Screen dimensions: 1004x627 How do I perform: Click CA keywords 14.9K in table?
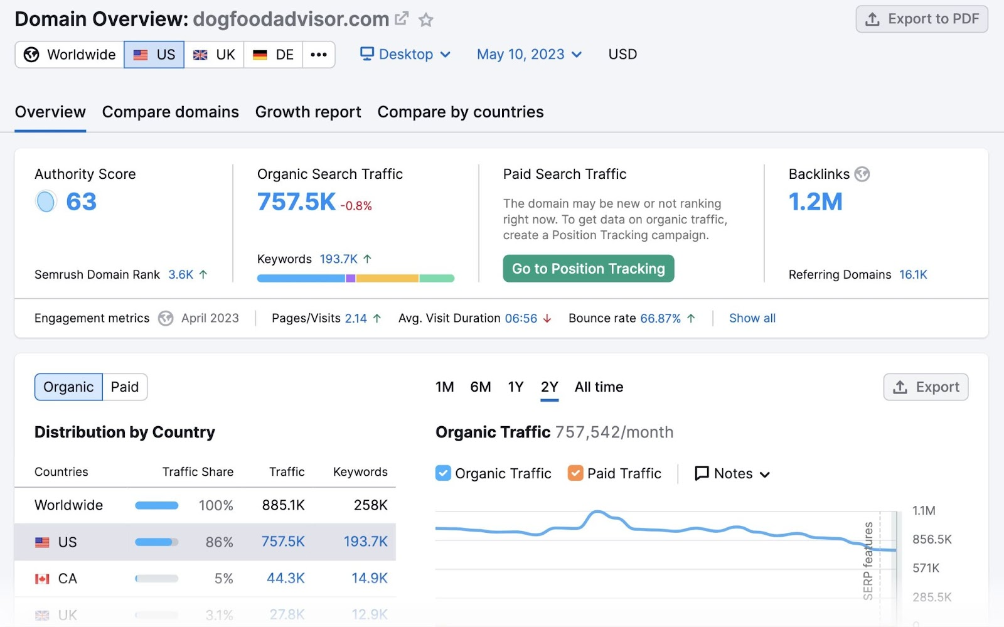pyautogui.click(x=370, y=578)
